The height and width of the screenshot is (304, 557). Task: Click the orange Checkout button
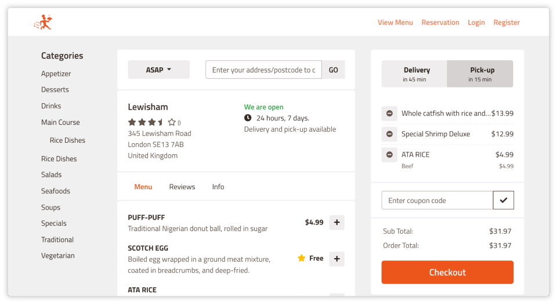[447, 272]
